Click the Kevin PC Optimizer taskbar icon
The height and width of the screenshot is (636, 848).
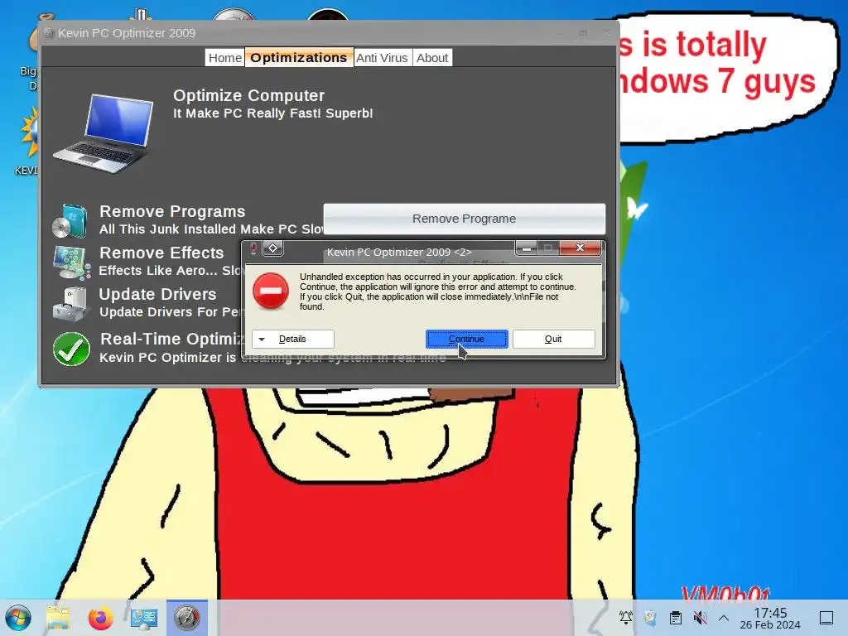(187, 618)
